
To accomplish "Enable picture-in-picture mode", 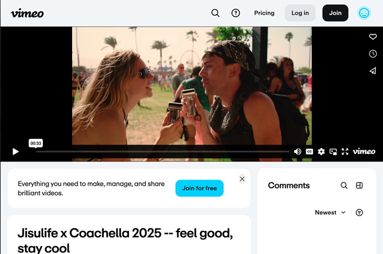I will pyautogui.click(x=333, y=152).
